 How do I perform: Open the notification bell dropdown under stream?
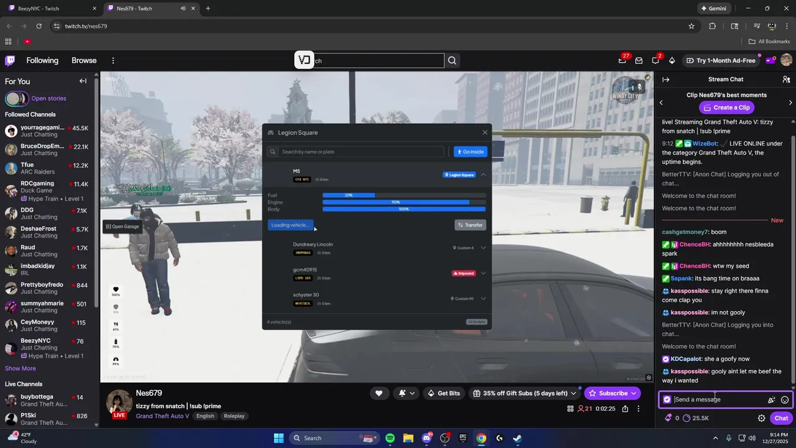click(x=407, y=393)
